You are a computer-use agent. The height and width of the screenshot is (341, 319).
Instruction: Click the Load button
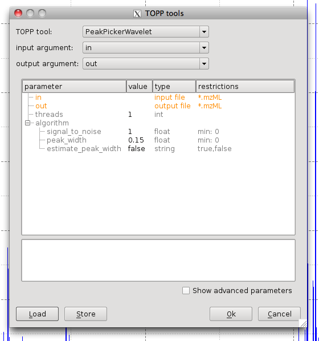coord(37,314)
